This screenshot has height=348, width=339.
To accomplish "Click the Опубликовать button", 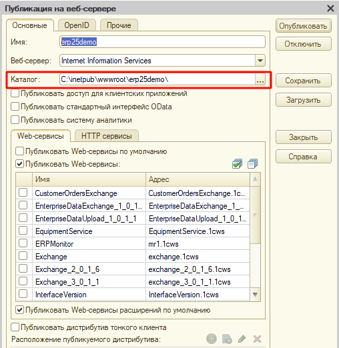I will click(303, 26).
